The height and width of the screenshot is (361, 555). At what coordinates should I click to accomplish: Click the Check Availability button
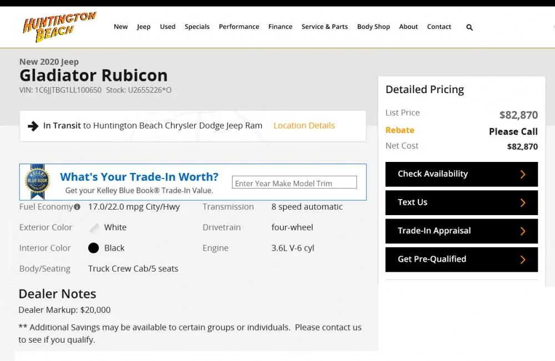coord(462,174)
